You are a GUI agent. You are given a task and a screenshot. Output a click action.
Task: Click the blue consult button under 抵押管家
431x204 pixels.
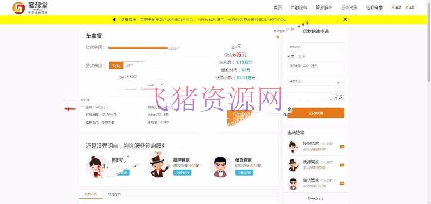182,172
